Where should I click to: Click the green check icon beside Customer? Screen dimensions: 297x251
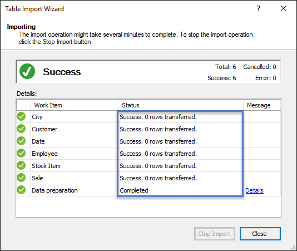point(21,129)
